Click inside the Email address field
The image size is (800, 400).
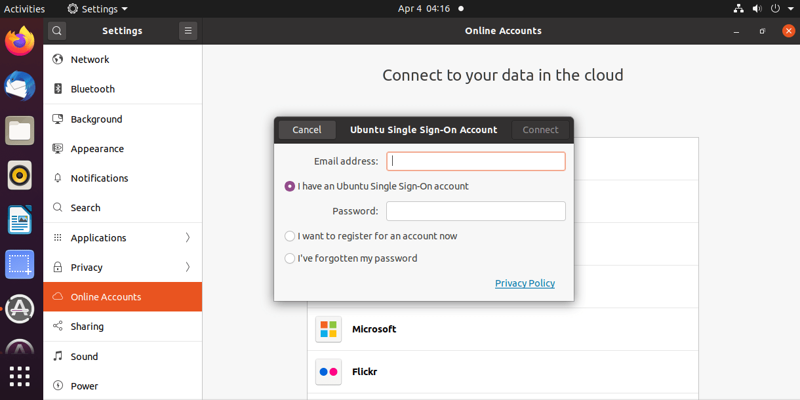[475, 161]
